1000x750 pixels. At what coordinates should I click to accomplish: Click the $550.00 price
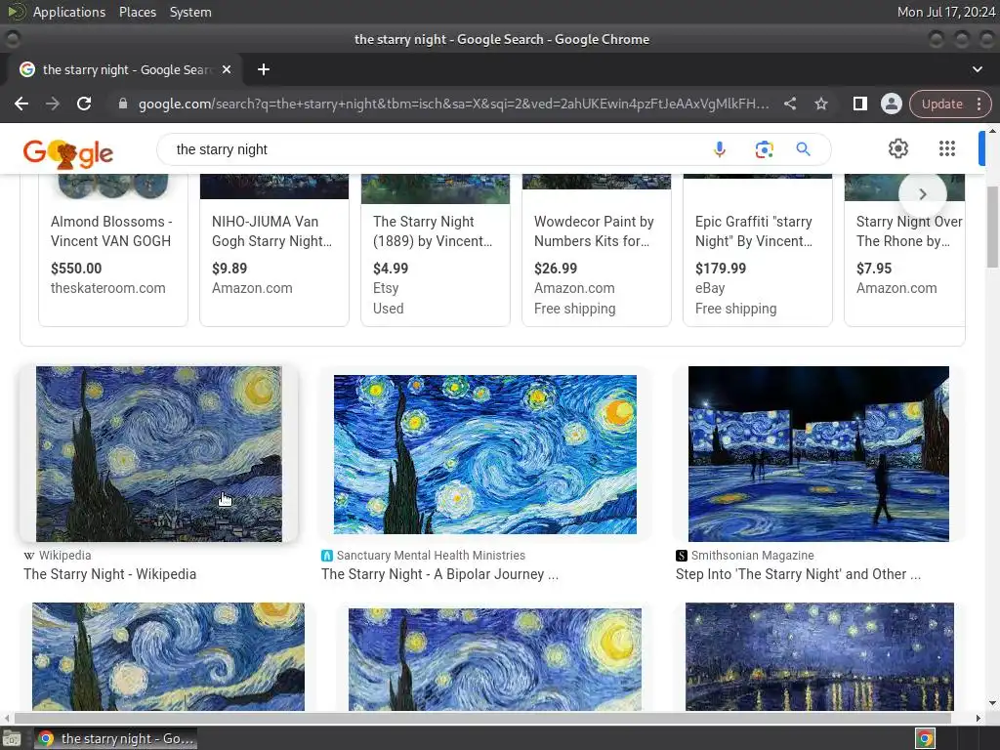point(76,269)
